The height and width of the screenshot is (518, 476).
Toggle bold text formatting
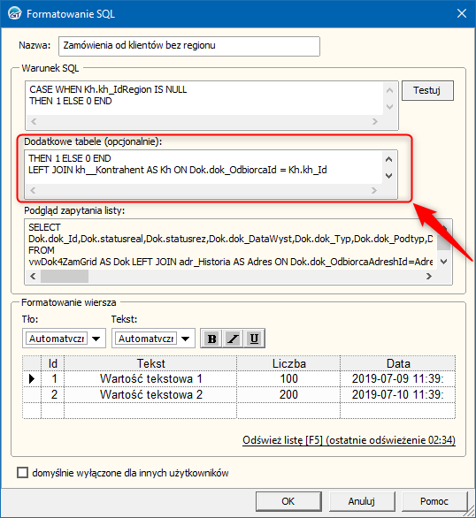pyautogui.click(x=211, y=339)
